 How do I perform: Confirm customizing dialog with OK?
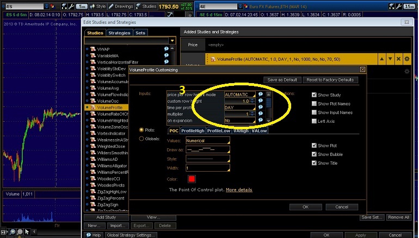coord(305,207)
